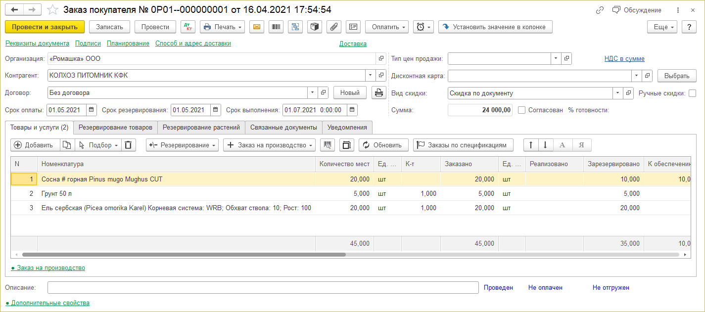Viewport: 705px width, 312px height.
Task: Open Заказ на производство dropdown button
Action: point(270,145)
